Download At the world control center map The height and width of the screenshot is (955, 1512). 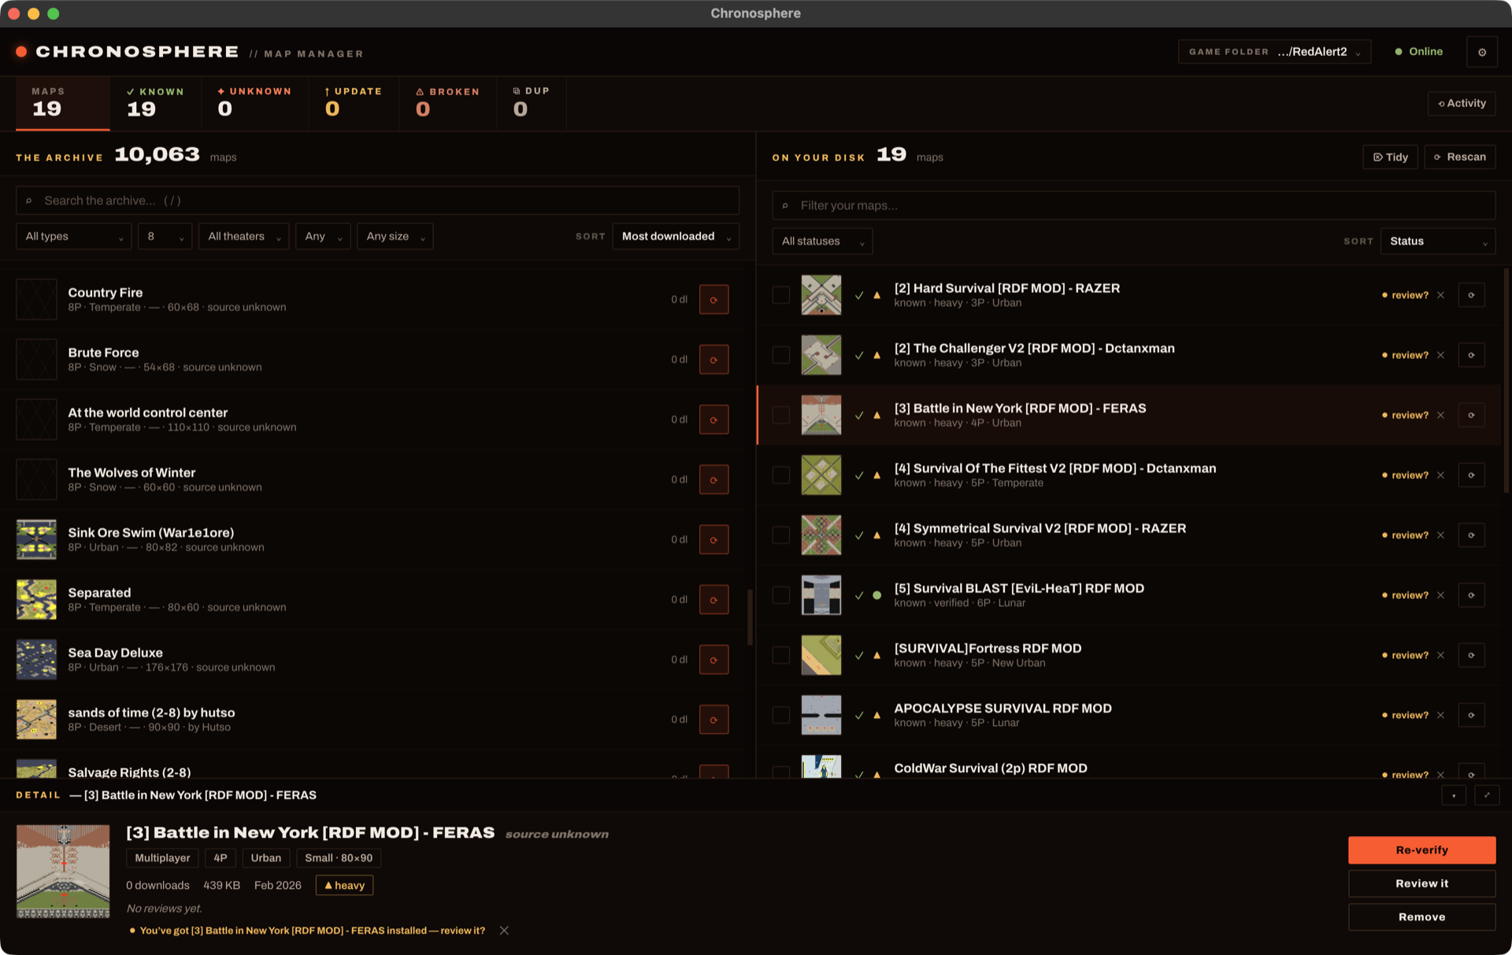[x=713, y=420]
